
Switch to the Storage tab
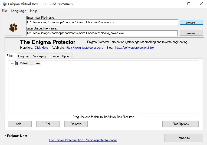pyautogui.click(x=54, y=56)
